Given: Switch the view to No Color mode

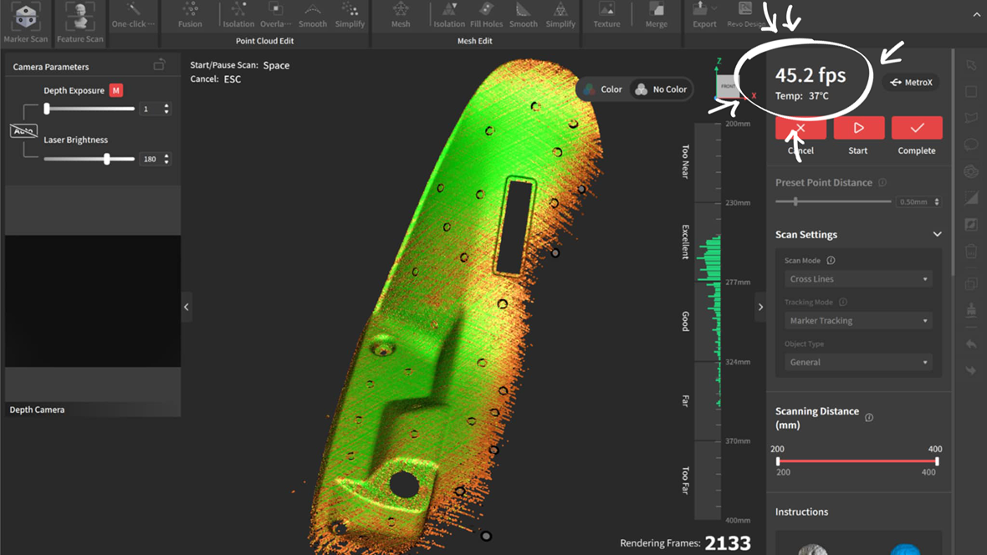Looking at the screenshot, I should (x=661, y=89).
